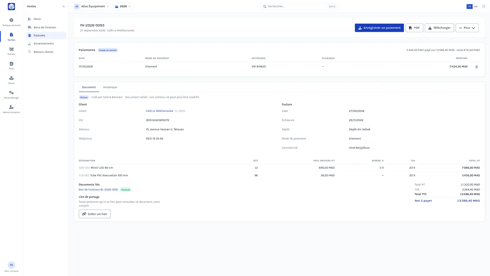490x276 pixels.
Task: Open Bon de livraison BL-2026-0061 link
Action: 98,190
